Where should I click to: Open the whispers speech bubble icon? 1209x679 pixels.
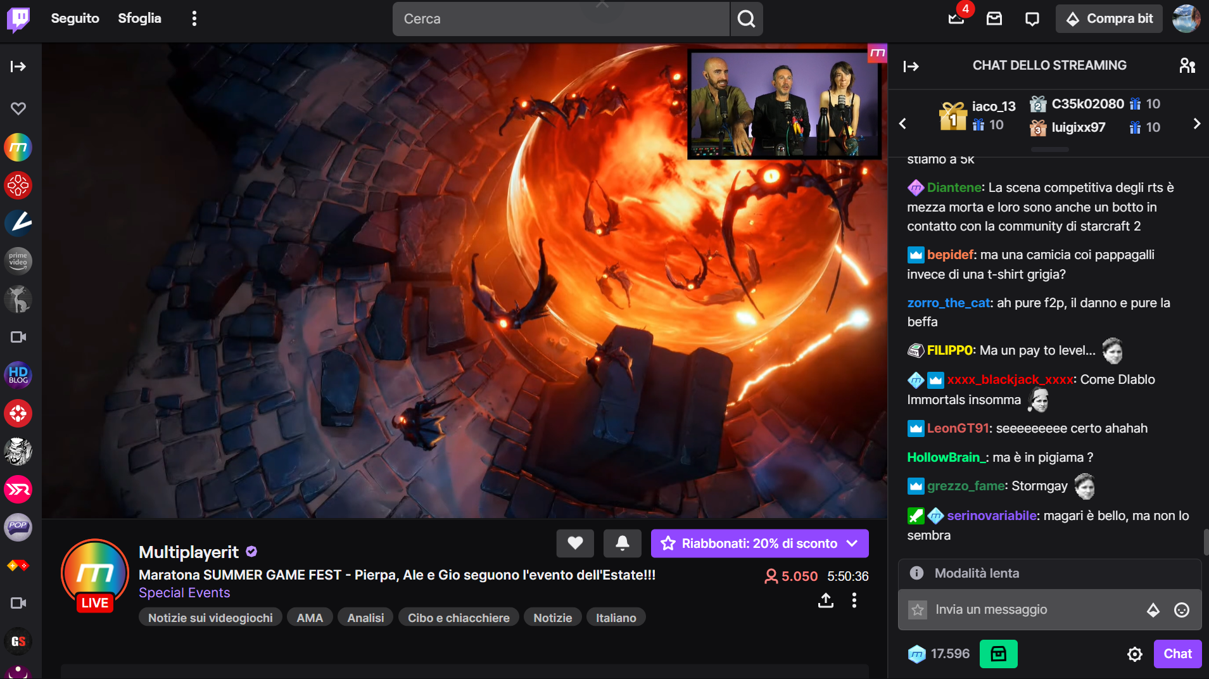[1032, 19]
